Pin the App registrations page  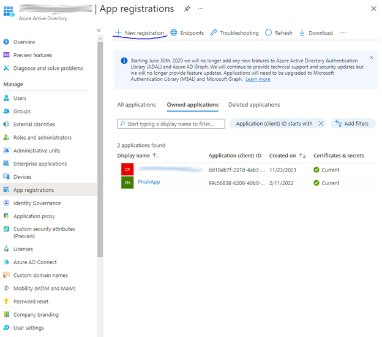coord(187,9)
